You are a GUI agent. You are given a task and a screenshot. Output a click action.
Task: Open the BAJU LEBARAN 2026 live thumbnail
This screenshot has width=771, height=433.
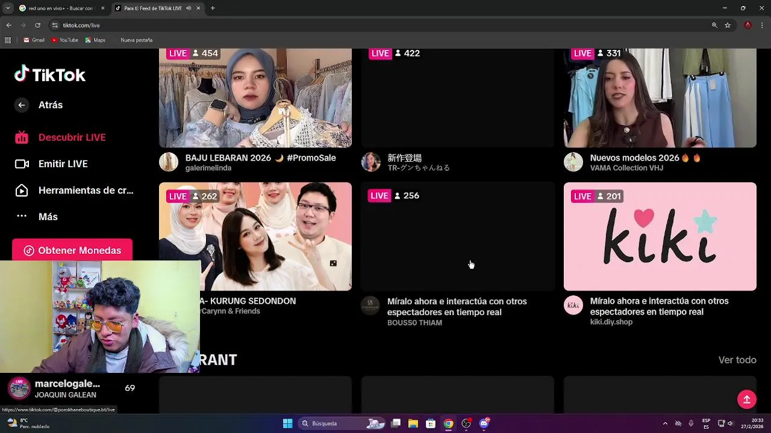click(255, 97)
